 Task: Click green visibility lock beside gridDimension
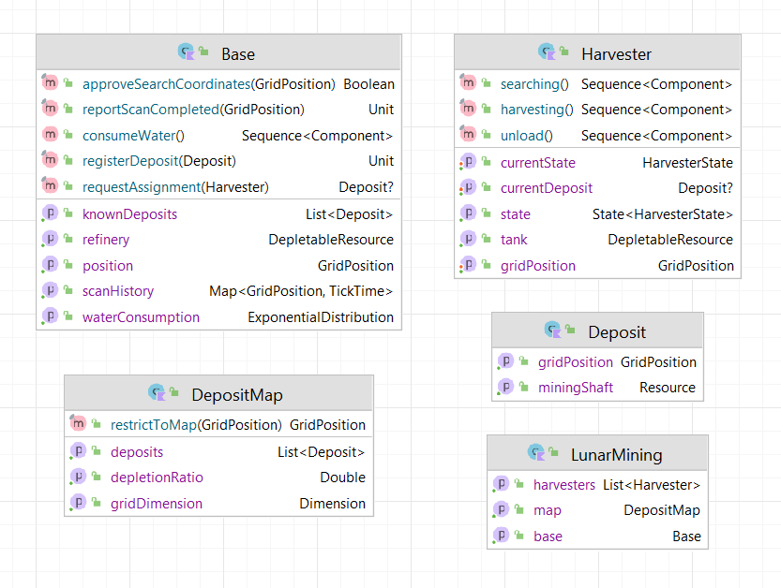coord(97,503)
